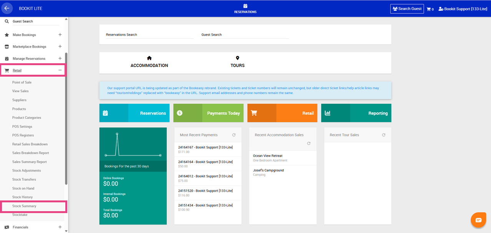Click the back arrow button in header
The width and height of the screenshot is (491, 233).
7,8
